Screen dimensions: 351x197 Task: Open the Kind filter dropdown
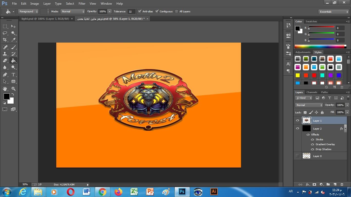[304, 98]
